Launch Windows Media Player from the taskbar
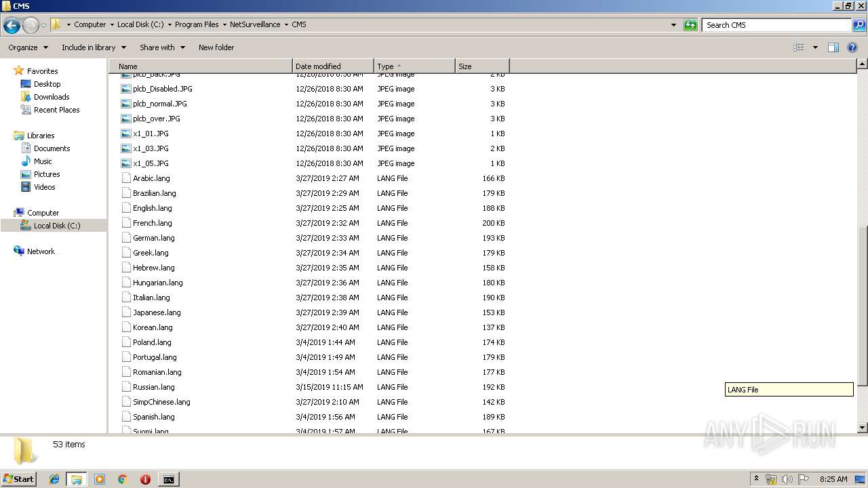 pyautogui.click(x=100, y=479)
